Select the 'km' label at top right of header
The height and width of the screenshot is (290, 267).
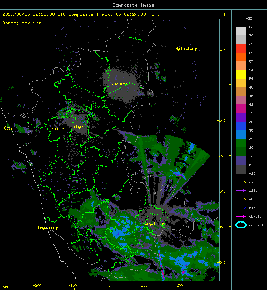tap(227, 14)
